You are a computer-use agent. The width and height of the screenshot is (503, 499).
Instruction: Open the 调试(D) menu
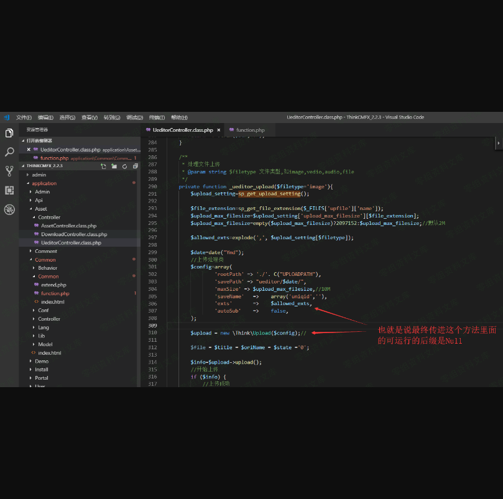click(x=134, y=117)
